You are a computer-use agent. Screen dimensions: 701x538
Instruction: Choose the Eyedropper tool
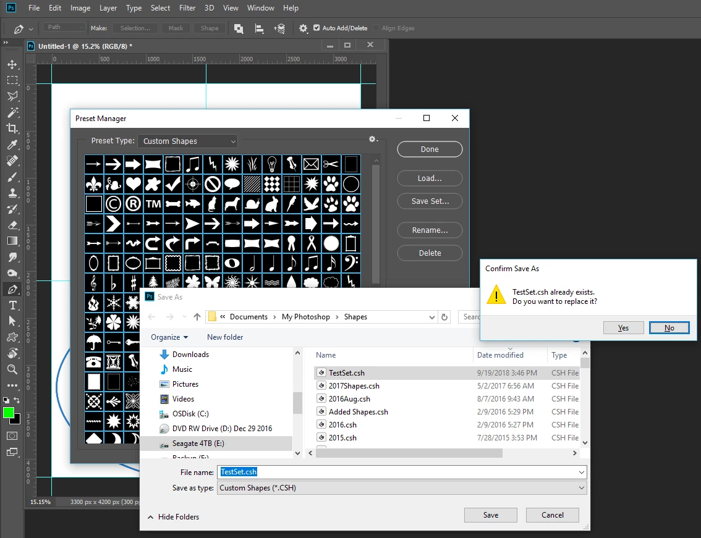[x=12, y=145]
